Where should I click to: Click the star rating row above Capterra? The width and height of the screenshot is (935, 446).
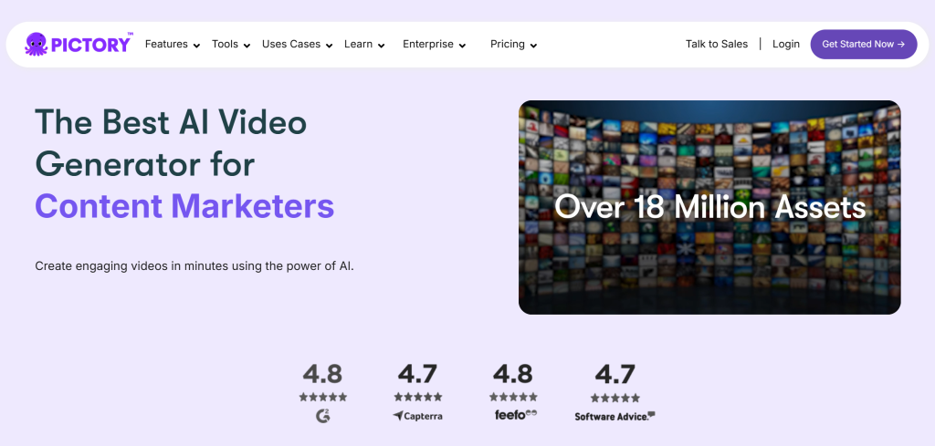pyautogui.click(x=418, y=397)
